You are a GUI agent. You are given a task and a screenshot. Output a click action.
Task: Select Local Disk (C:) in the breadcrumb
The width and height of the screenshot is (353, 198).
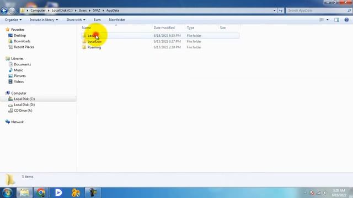point(62,10)
